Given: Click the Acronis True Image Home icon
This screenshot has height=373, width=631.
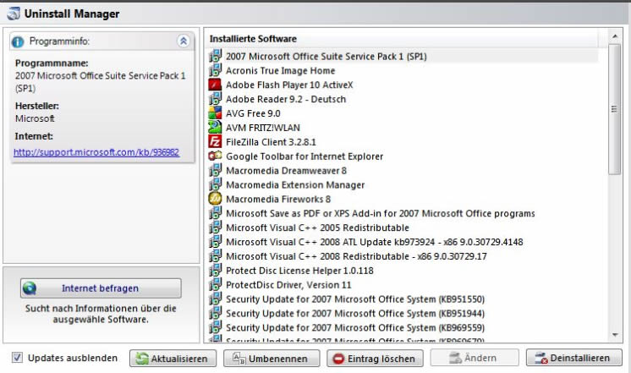Looking at the screenshot, I should (x=216, y=70).
